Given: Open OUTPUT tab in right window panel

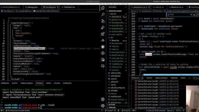Looking at the screenshot, I should 149,78.
